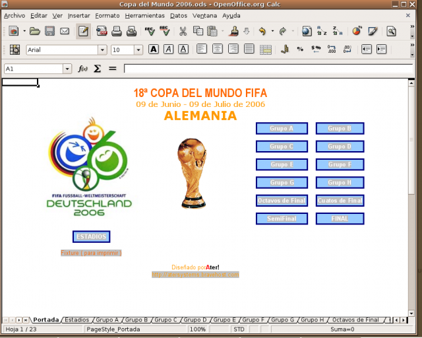Decrease Indent icon
The image size is (422, 338).
(x=367, y=50)
